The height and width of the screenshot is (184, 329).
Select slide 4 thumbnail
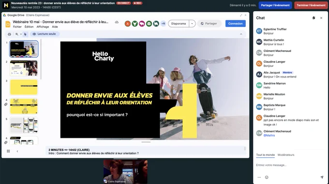24,106
